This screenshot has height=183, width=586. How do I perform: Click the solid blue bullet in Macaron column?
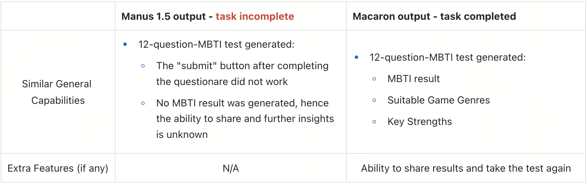coord(357,57)
